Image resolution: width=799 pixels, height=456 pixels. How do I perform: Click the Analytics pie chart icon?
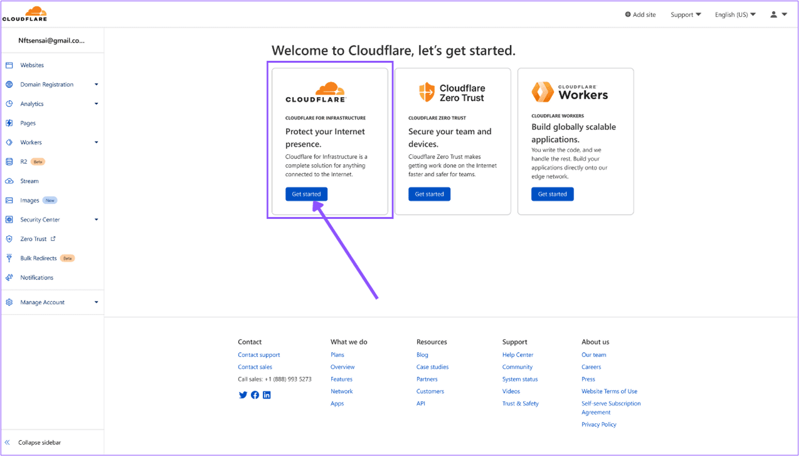point(9,104)
